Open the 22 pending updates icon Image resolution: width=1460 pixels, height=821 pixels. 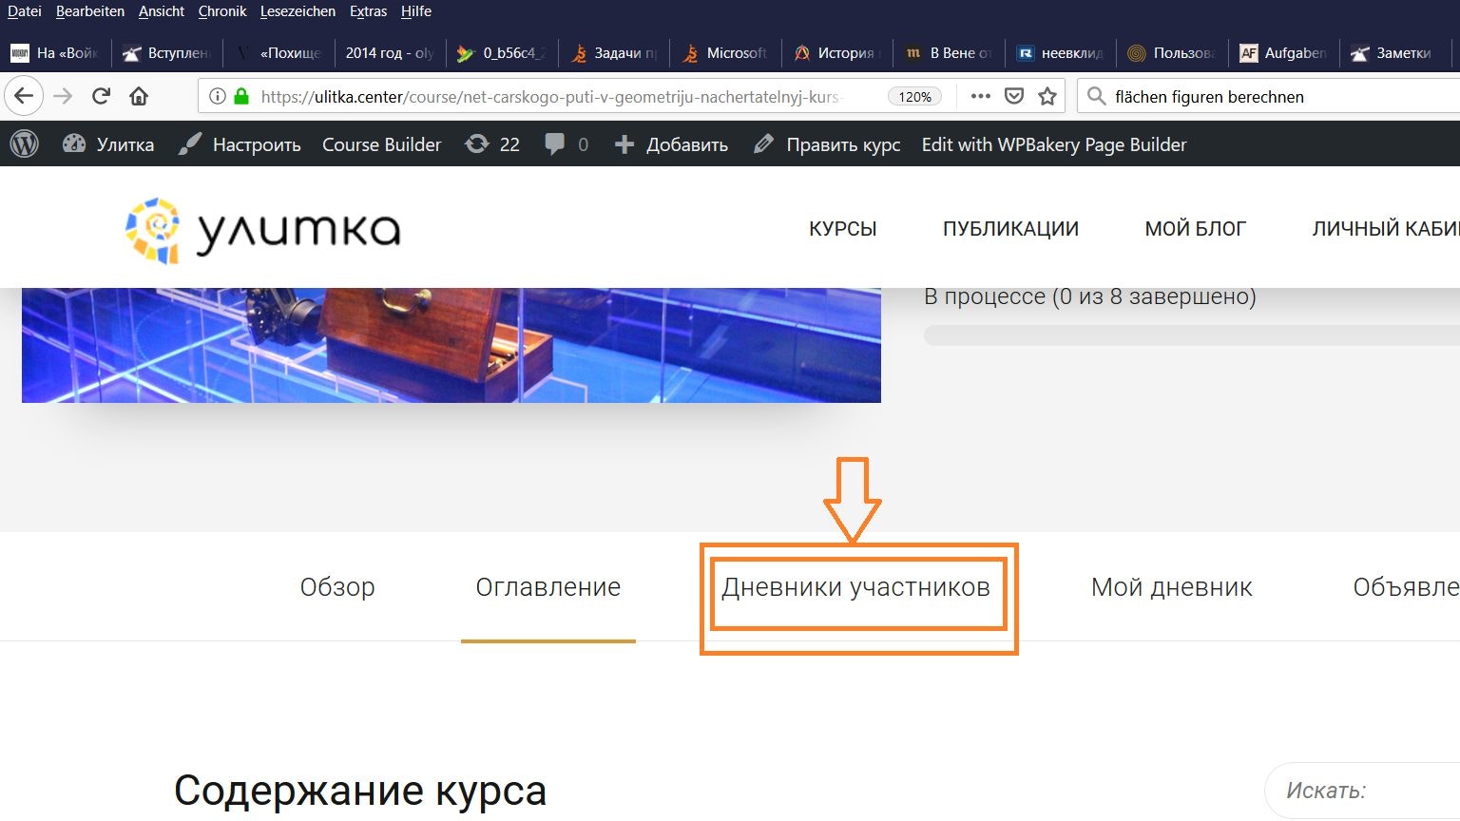coord(491,144)
